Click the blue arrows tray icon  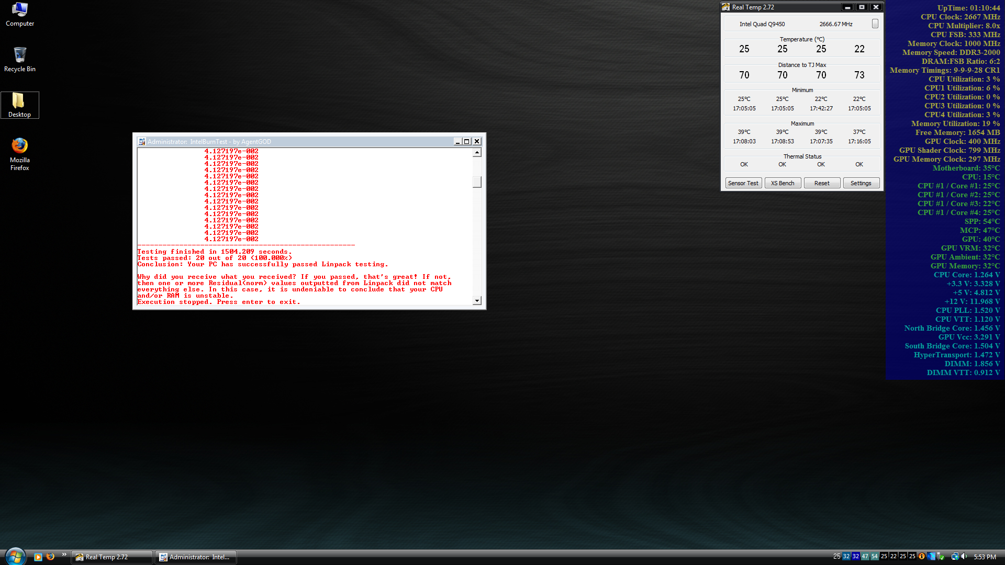[931, 556]
